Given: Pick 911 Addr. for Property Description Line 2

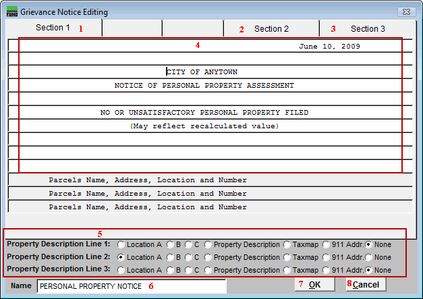Looking at the screenshot, I should click(x=327, y=257).
